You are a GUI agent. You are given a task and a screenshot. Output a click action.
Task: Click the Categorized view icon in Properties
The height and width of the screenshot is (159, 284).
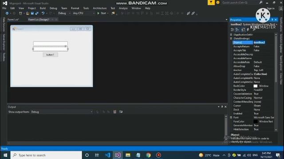click(233, 30)
